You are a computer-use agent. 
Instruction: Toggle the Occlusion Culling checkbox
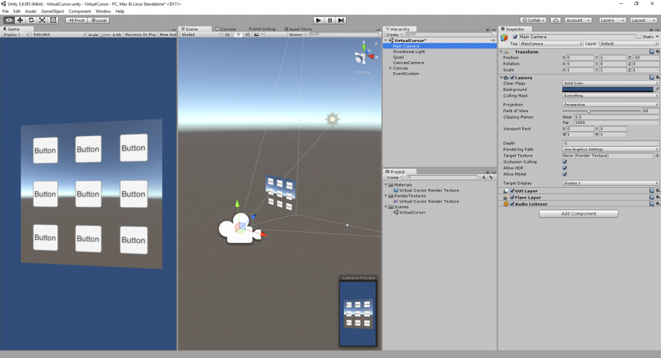[x=565, y=162]
